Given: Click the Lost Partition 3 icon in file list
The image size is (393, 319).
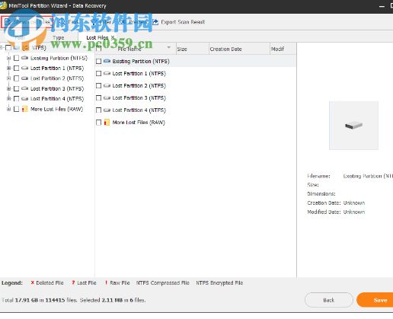Looking at the screenshot, I should coord(107,97).
